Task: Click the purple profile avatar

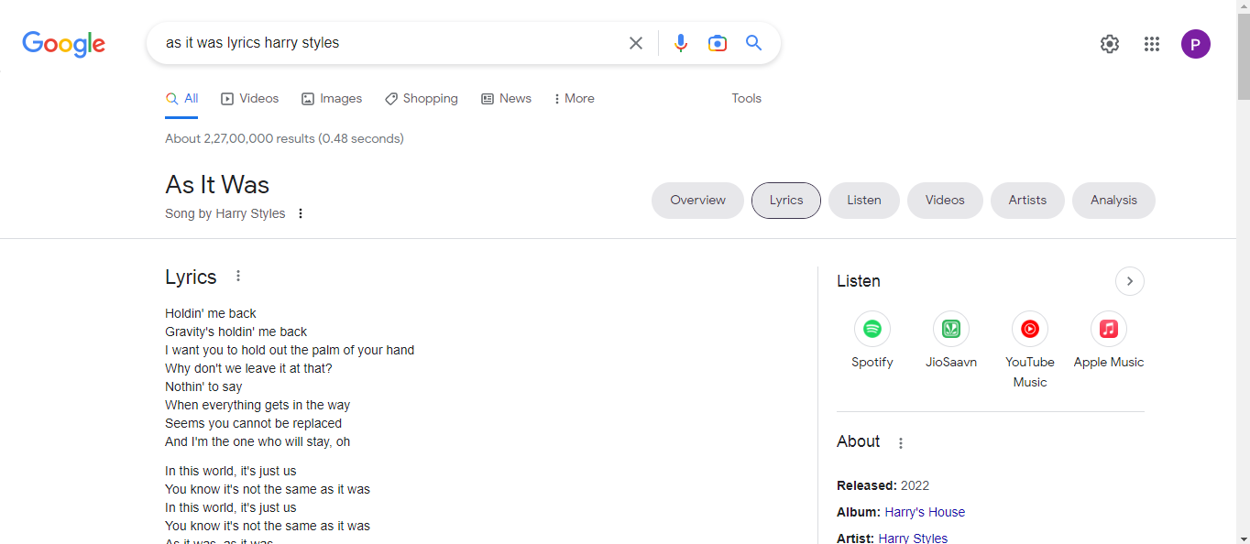Action: [1195, 44]
